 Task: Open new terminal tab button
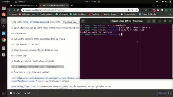(83, 21)
